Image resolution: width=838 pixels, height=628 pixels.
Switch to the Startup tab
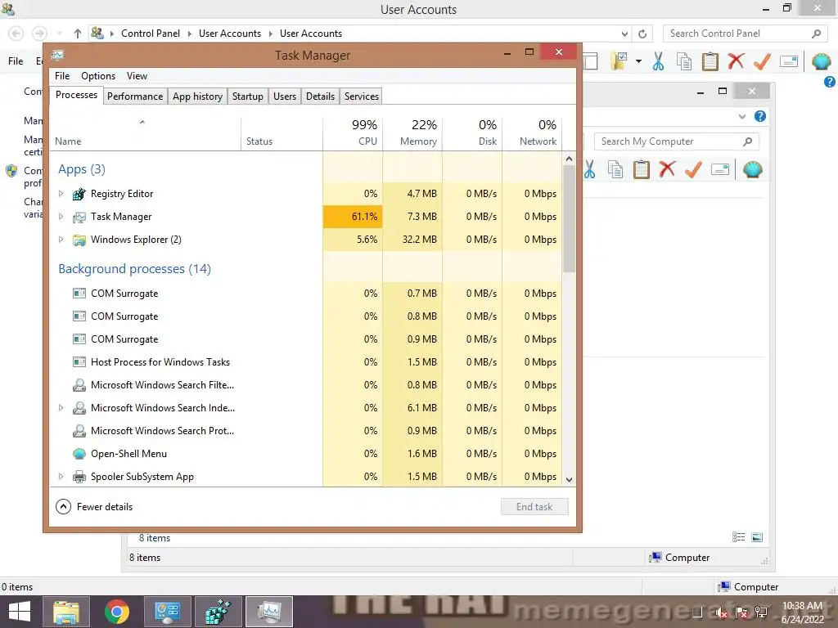click(247, 96)
